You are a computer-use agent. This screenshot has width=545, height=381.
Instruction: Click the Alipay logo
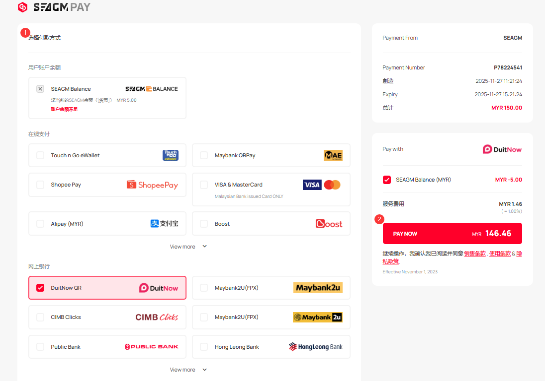click(x=164, y=224)
